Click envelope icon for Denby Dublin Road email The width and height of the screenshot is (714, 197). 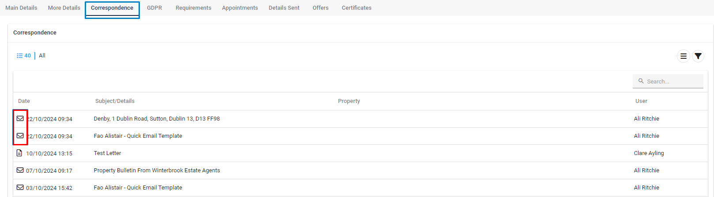click(20, 118)
